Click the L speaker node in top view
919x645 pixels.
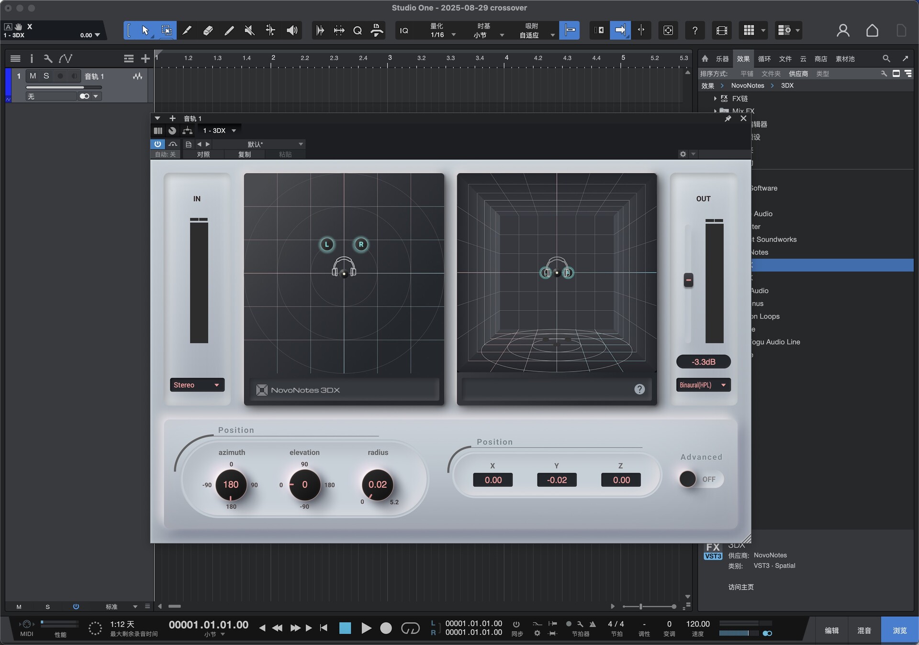(327, 244)
